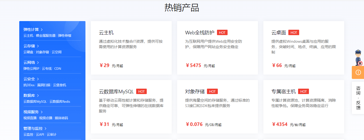
Task: Open 视频点播 sidebar link
Action: [x=46, y=118]
